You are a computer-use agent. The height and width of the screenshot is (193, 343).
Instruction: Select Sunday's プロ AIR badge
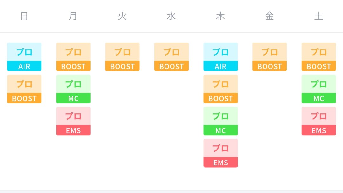[x=24, y=57]
